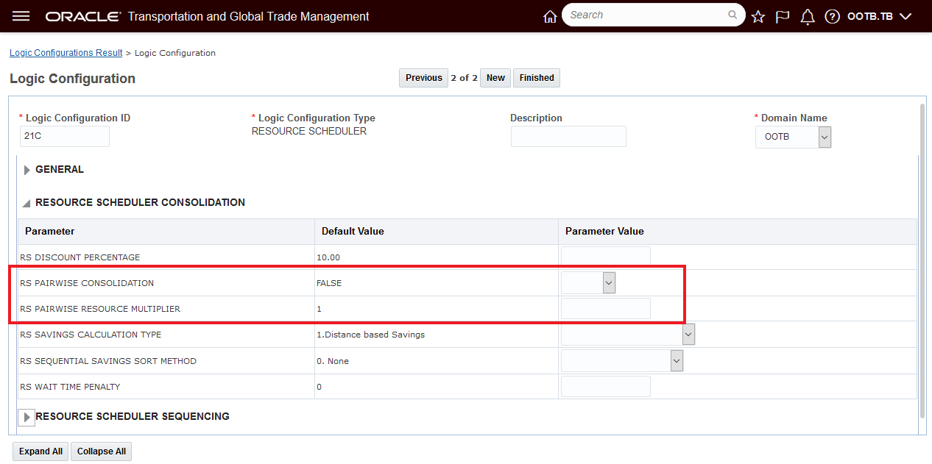Go to the Home icon

click(550, 16)
